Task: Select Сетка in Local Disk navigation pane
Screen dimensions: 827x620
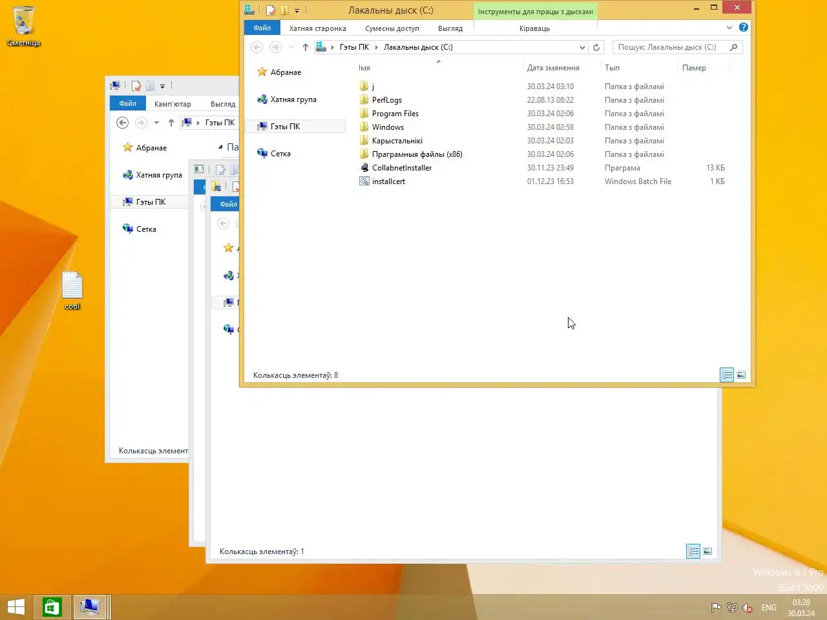Action: pos(280,154)
